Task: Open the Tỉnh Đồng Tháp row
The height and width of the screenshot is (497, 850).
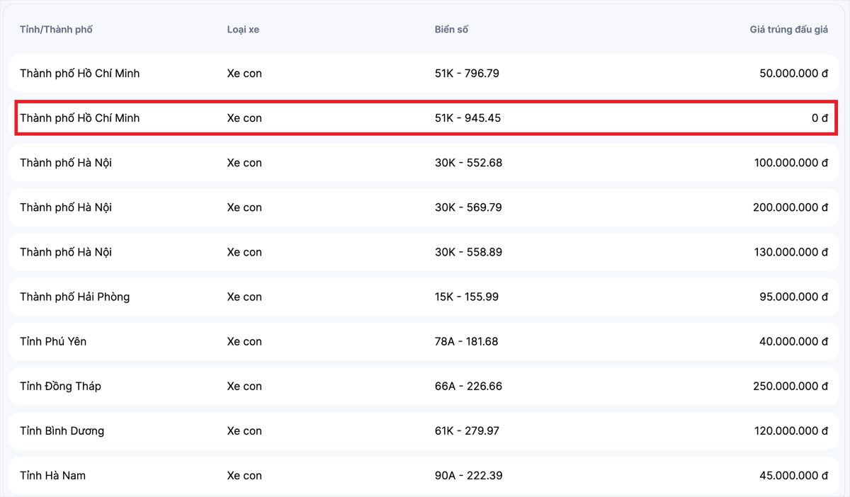Action: tap(424, 386)
